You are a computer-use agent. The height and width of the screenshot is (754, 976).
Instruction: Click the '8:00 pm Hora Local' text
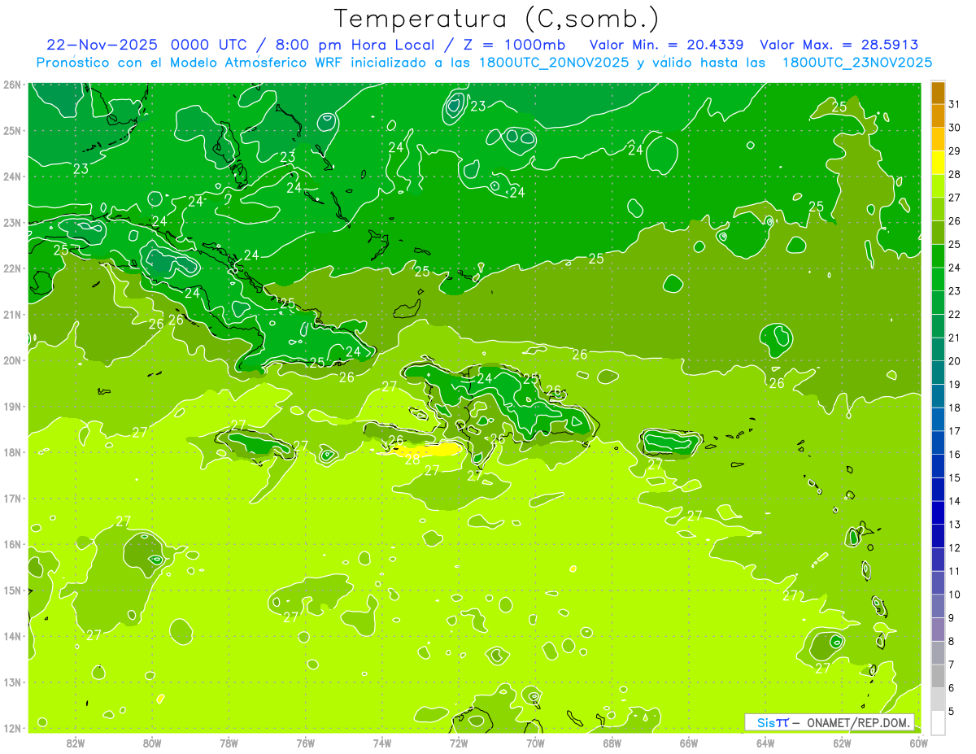point(354,45)
